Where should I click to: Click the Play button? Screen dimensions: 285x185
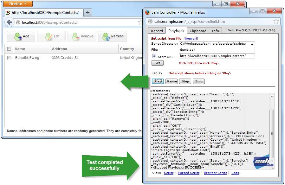(158, 81)
